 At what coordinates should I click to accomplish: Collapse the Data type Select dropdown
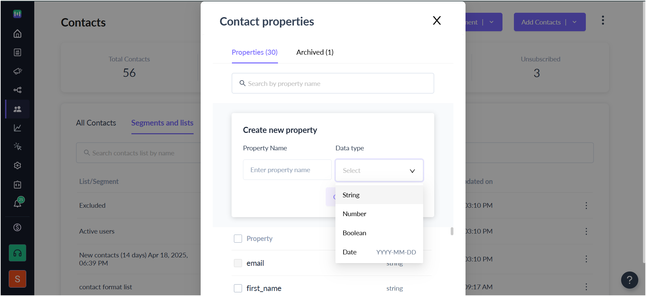[379, 170]
